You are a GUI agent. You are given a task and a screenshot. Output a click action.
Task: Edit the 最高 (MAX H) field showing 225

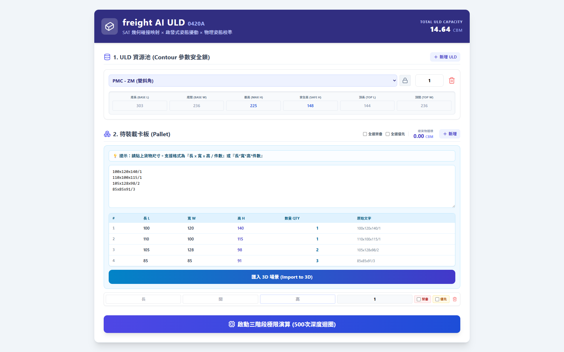254,106
